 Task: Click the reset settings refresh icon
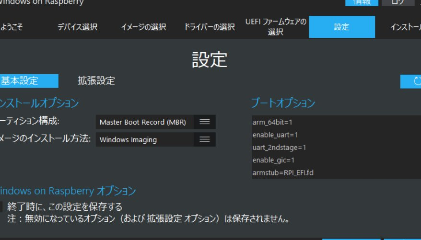click(x=415, y=81)
